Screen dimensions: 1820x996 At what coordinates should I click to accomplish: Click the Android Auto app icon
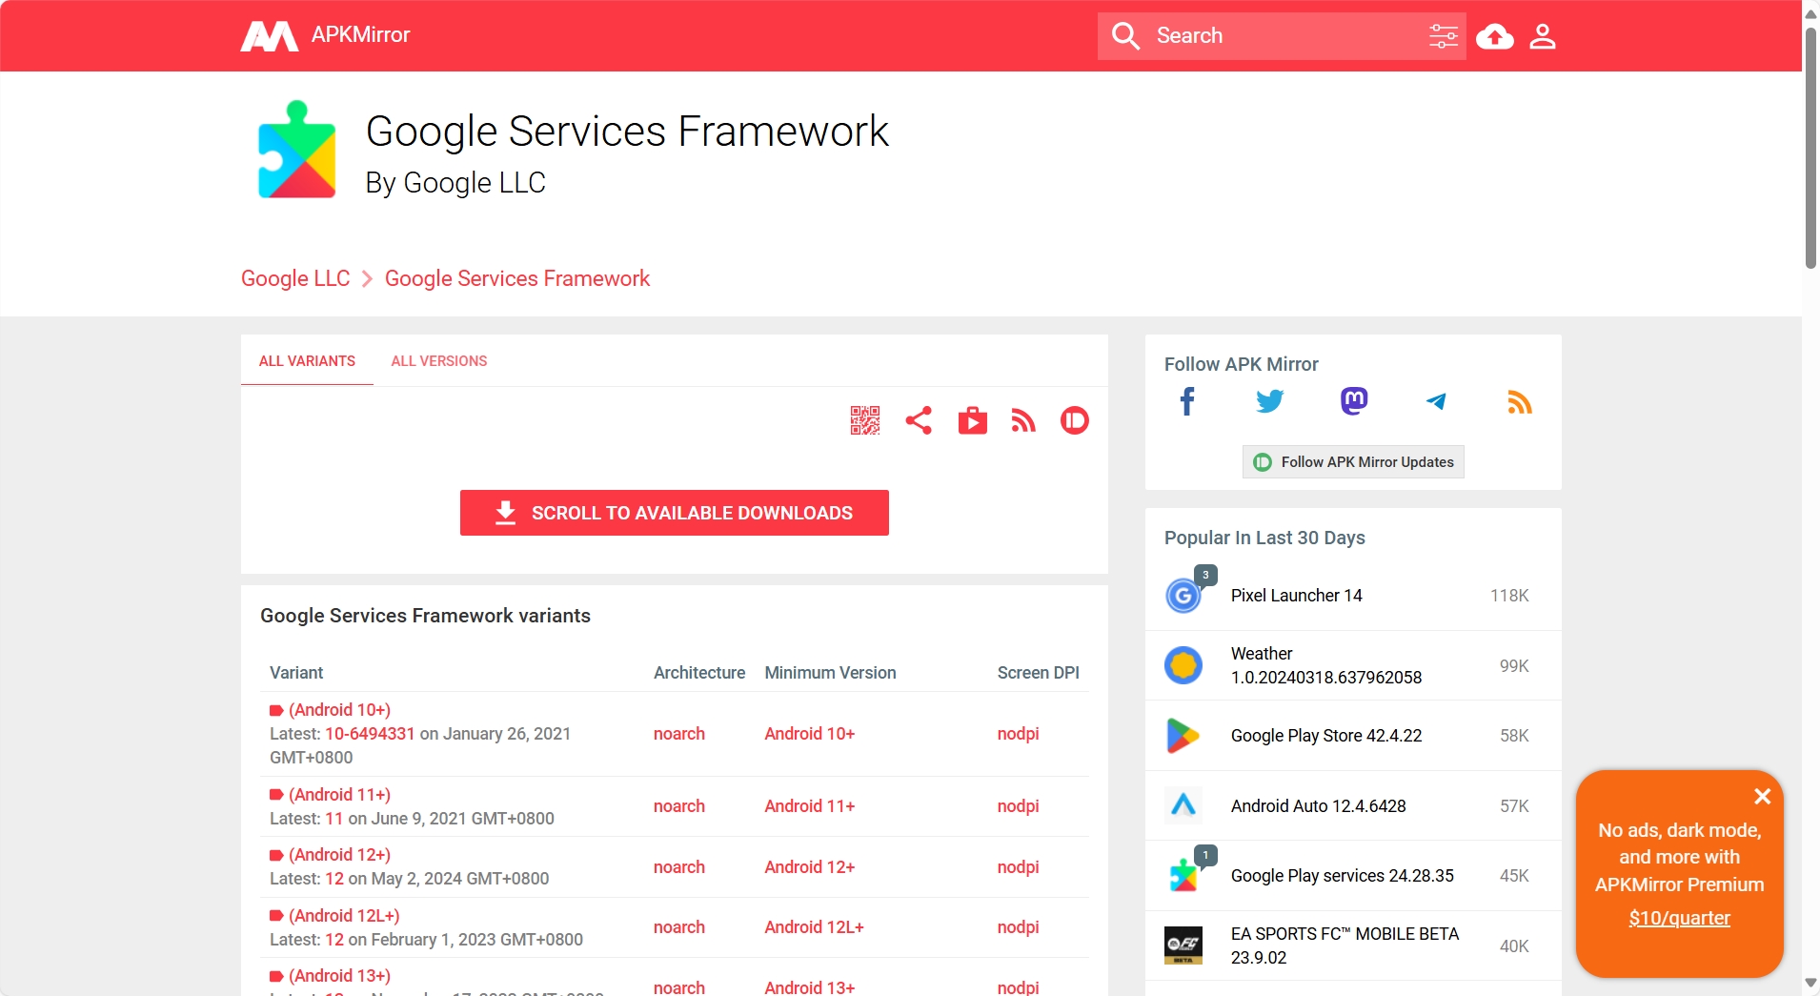[1183, 805]
